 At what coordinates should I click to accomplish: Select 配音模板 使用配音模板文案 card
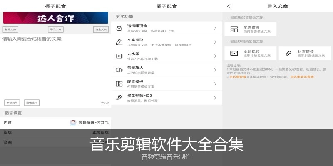[x=251, y=29]
